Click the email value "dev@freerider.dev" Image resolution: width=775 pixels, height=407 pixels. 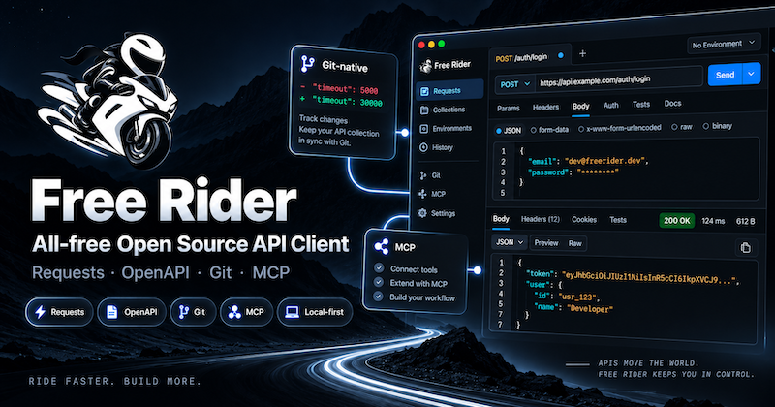click(x=605, y=161)
